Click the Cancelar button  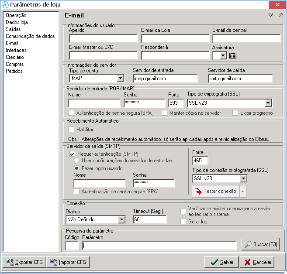coord(257,262)
